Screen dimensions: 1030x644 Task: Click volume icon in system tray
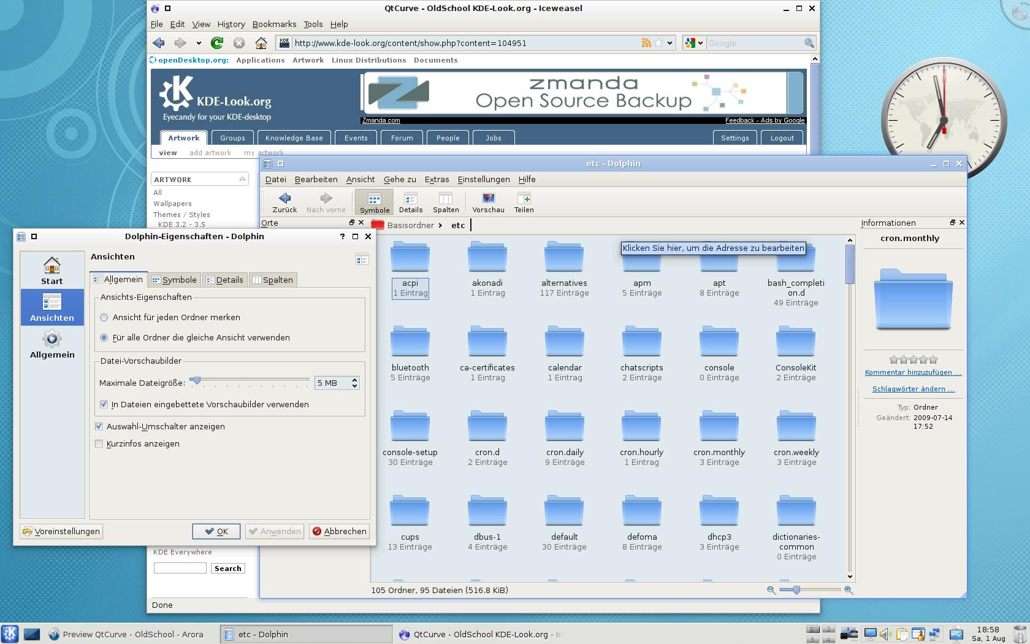(x=885, y=634)
